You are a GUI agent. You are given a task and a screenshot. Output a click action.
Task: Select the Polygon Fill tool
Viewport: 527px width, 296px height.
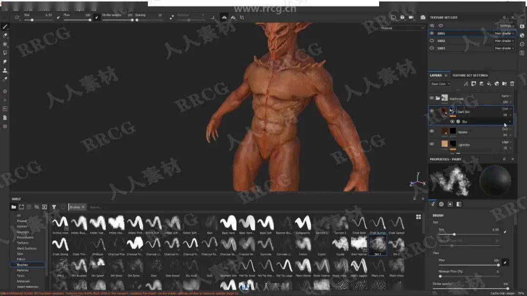pos(5,53)
